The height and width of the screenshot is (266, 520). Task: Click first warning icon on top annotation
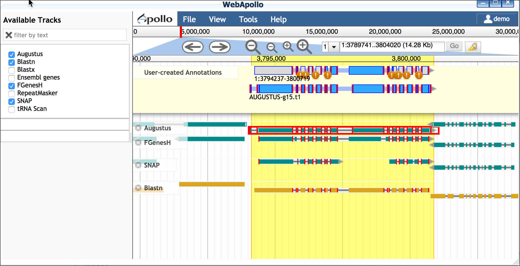[300, 75]
